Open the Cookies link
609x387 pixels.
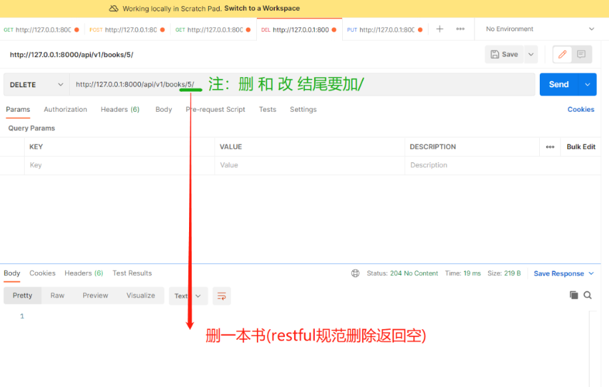click(581, 110)
